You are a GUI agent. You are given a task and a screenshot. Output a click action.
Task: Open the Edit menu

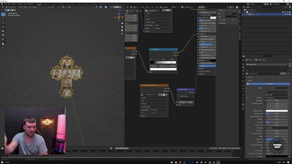9,4
